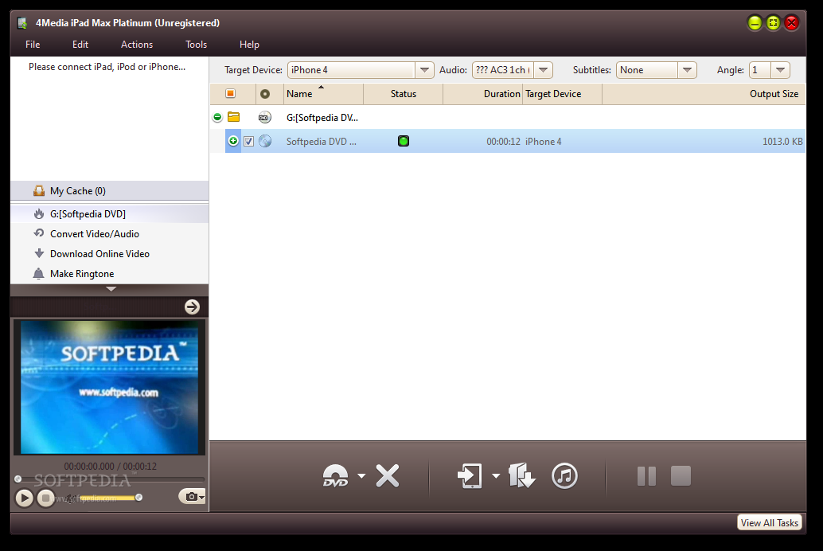Collapse the G:[Softpedia DVD] tree node
This screenshot has height=551, width=823.
coord(217,117)
